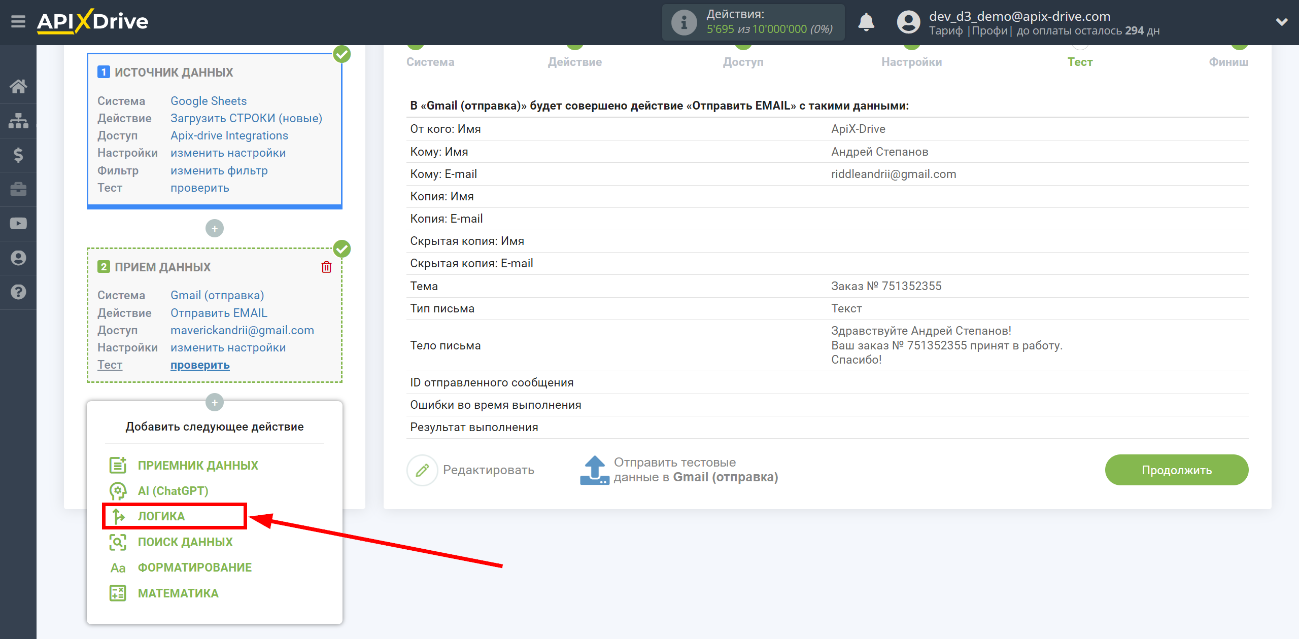Click riddleandrii@gmail.com value

tap(893, 174)
